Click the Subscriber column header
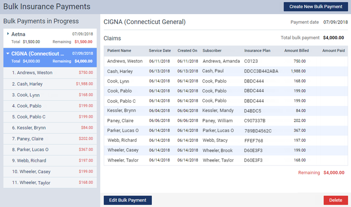This screenshot has width=351, height=207. pyautogui.click(x=212, y=50)
